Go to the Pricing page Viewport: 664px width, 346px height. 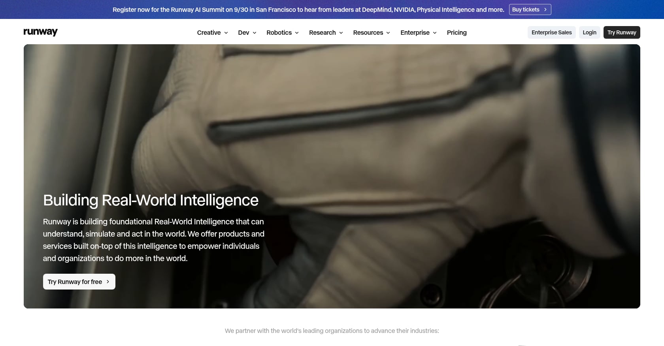tap(456, 32)
